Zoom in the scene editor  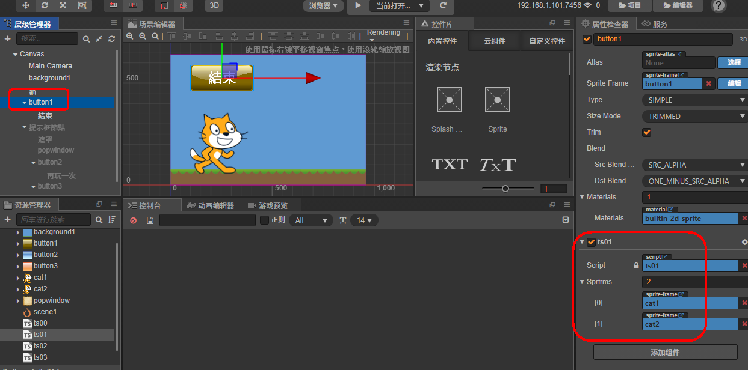tap(129, 36)
